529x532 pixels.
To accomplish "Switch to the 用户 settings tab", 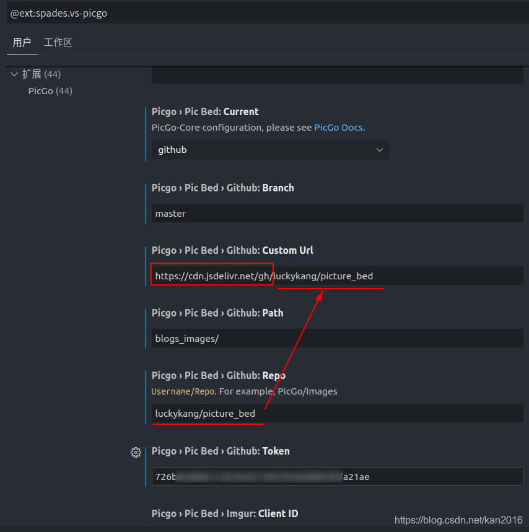I will click(x=22, y=42).
